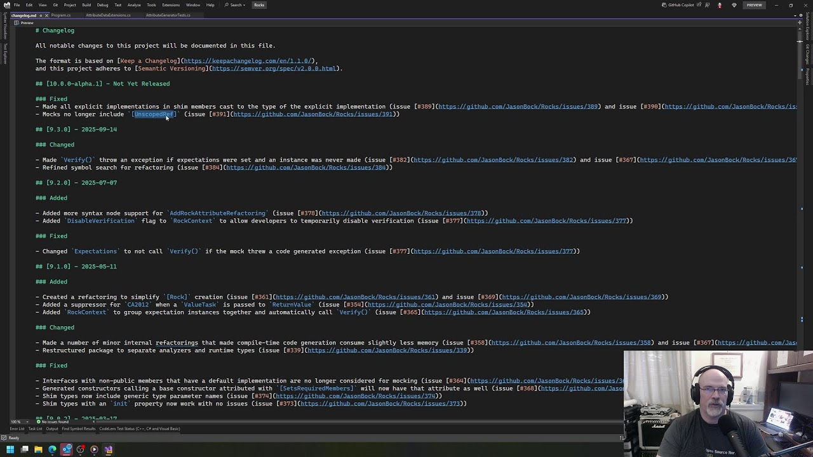Open the Window menu

[193, 5]
